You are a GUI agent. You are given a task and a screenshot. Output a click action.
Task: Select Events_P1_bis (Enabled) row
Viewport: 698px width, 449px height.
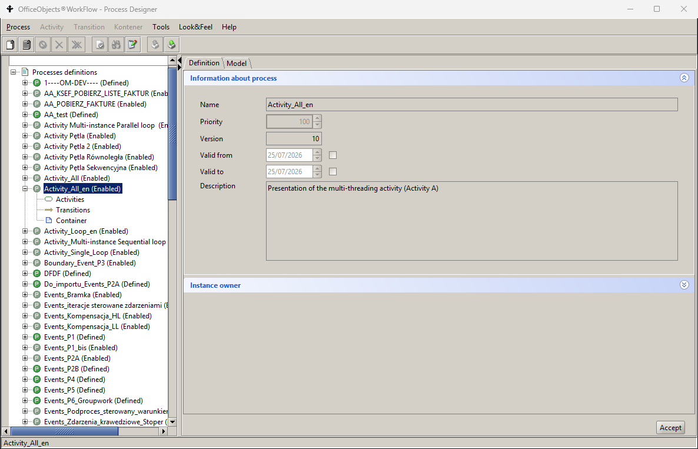pos(81,348)
